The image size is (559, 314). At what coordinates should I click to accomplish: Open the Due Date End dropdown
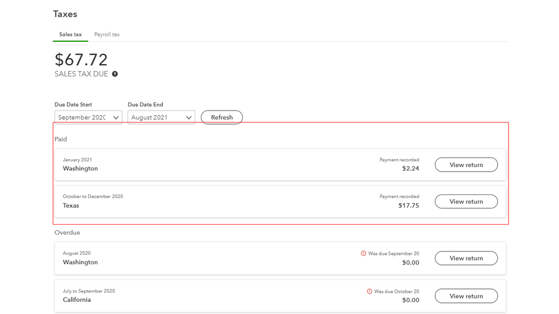161,117
